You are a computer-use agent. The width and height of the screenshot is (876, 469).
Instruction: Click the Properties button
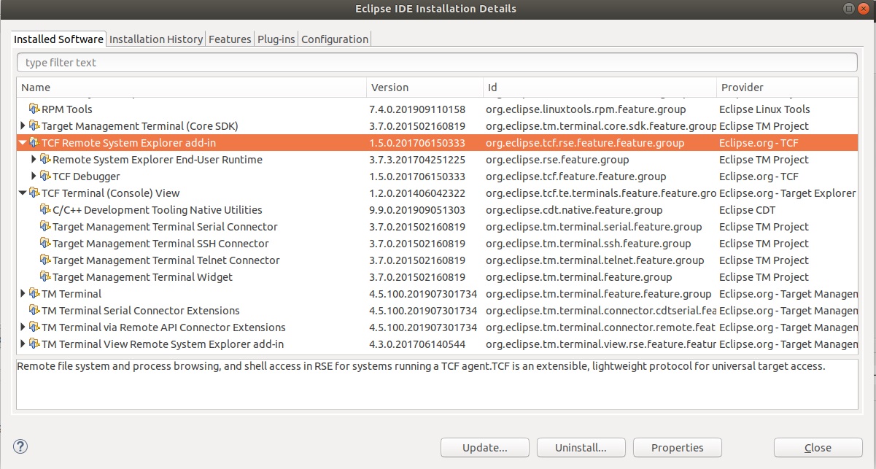tap(678, 447)
